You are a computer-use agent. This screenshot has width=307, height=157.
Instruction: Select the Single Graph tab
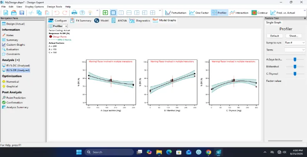tap(274, 22)
